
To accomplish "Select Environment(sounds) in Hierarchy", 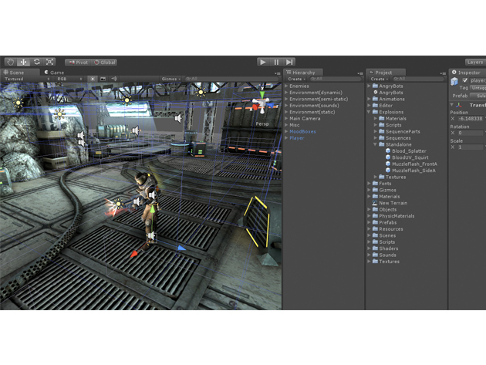I will (314, 106).
